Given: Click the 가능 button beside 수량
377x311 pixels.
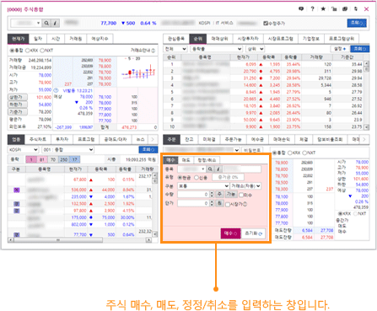Looking at the screenshot, I should (x=230, y=195).
